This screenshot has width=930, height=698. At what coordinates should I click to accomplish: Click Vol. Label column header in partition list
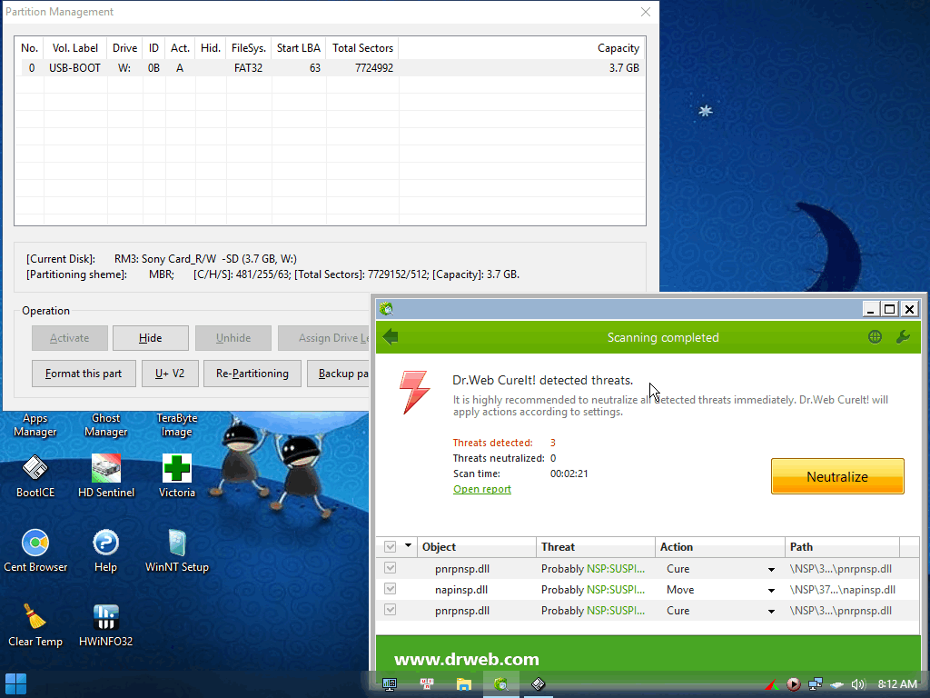pos(75,48)
